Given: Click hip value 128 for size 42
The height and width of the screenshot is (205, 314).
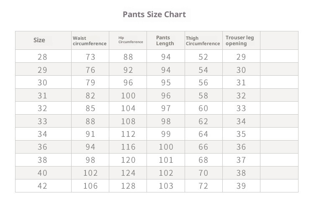Looking at the screenshot, I should (x=128, y=186).
